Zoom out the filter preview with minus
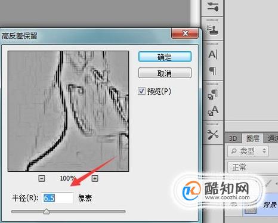 tap(42, 178)
